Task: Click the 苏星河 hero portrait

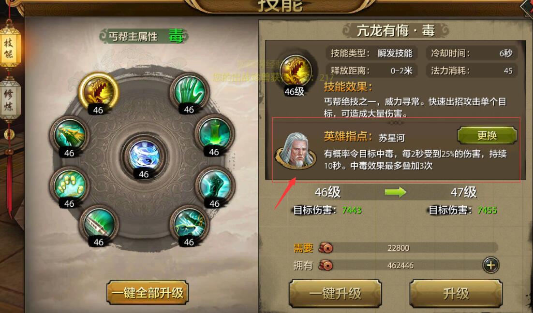Action: point(296,150)
